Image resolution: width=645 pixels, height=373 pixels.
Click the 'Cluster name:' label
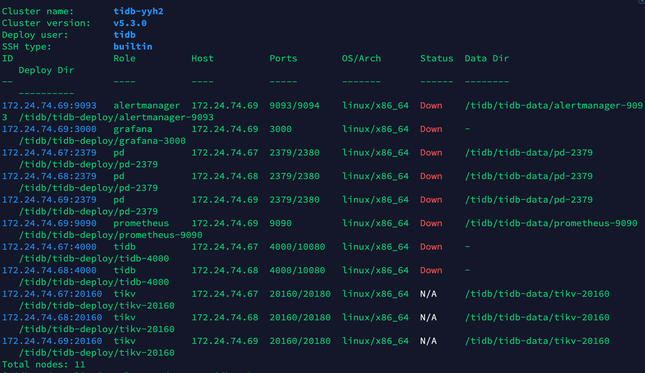[38, 11]
